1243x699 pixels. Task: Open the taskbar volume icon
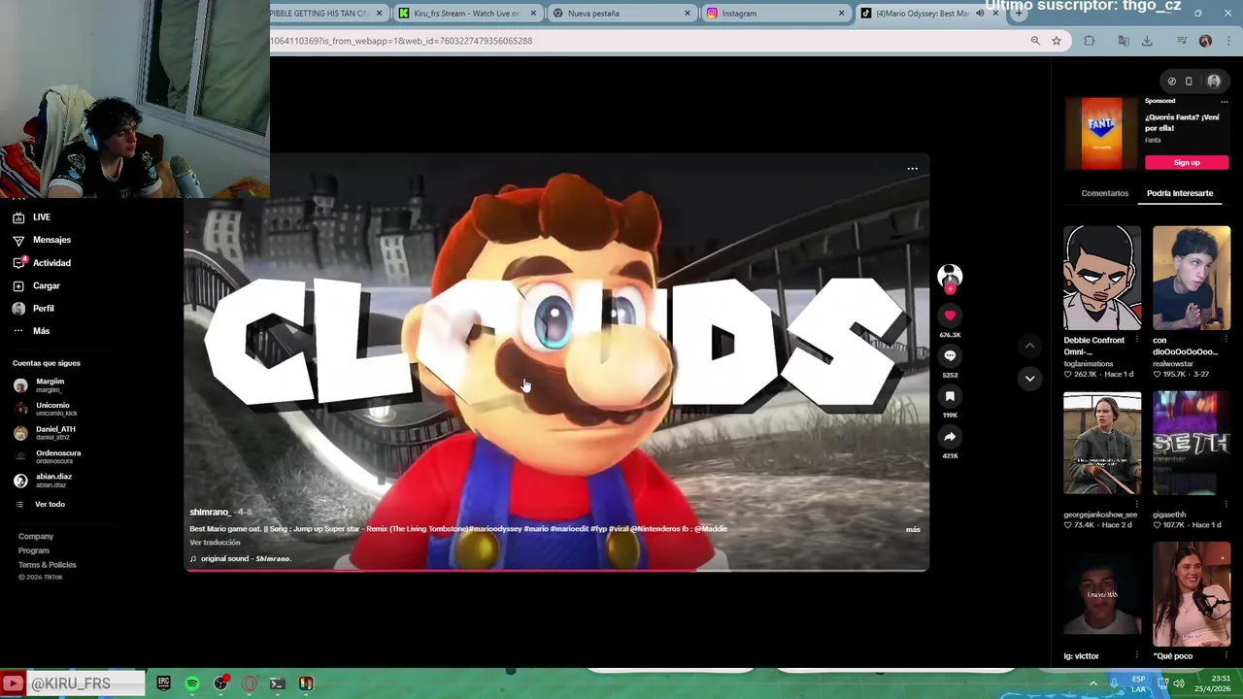[x=1178, y=683]
